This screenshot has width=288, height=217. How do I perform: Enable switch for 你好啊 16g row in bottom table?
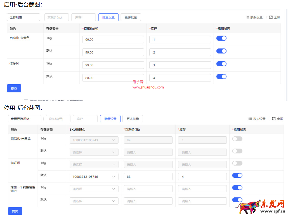click(237, 163)
